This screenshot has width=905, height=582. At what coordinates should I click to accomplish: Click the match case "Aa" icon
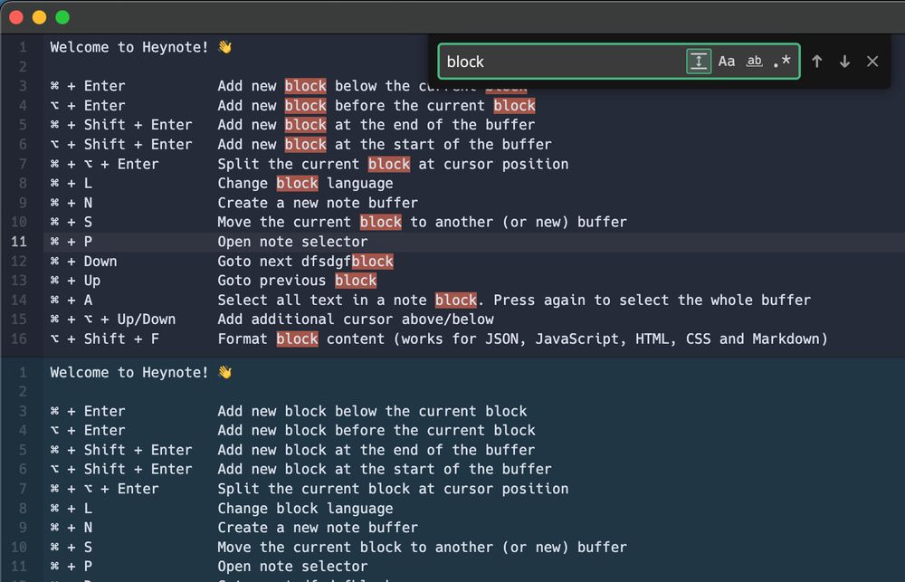point(727,62)
